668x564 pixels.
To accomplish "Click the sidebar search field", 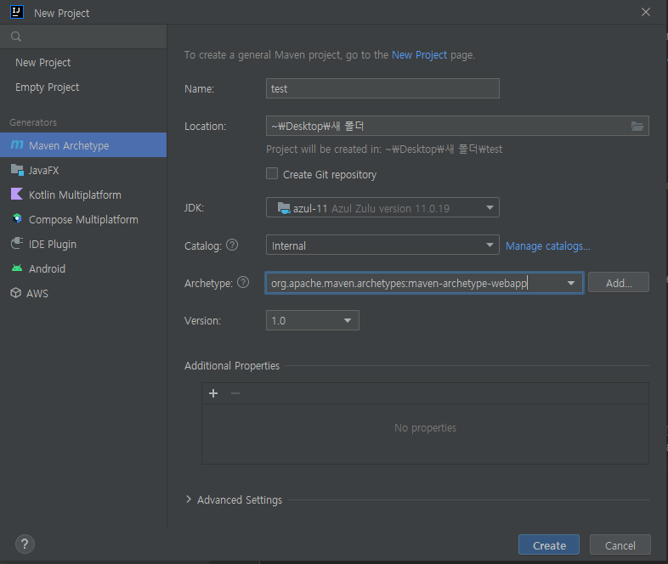I will (x=83, y=37).
